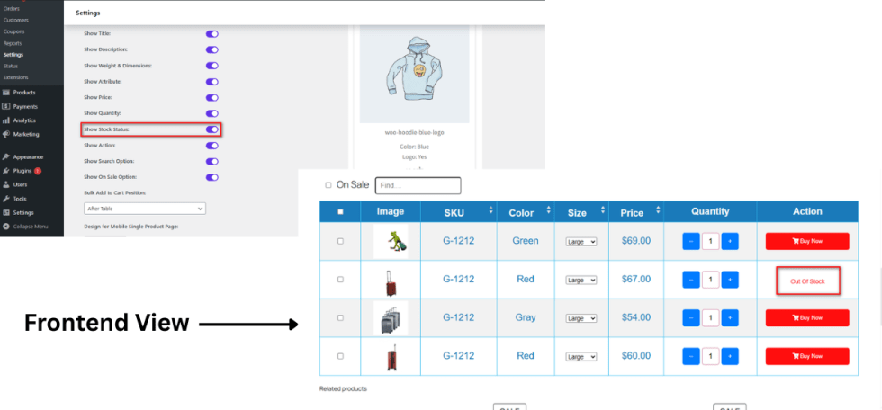Click Buy Now for Red $60.00 item
This screenshot has width=882, height=410.
click(x=807, y=356)
